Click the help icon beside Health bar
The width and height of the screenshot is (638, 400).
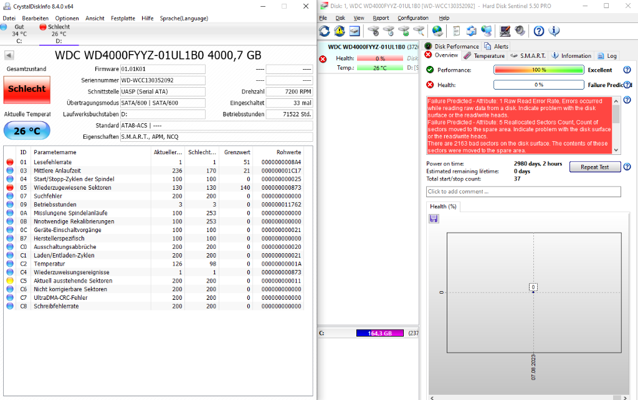coord(628,85)
